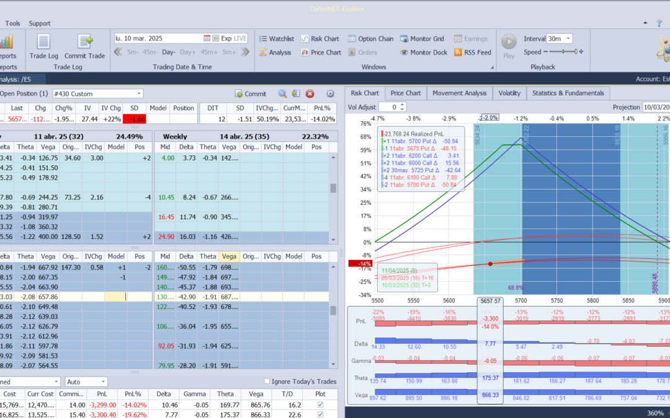Adjust the playback Speed slider

pos(563,51)
